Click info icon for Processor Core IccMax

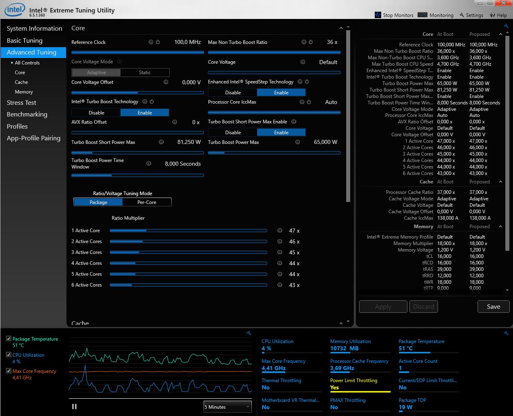302,102
